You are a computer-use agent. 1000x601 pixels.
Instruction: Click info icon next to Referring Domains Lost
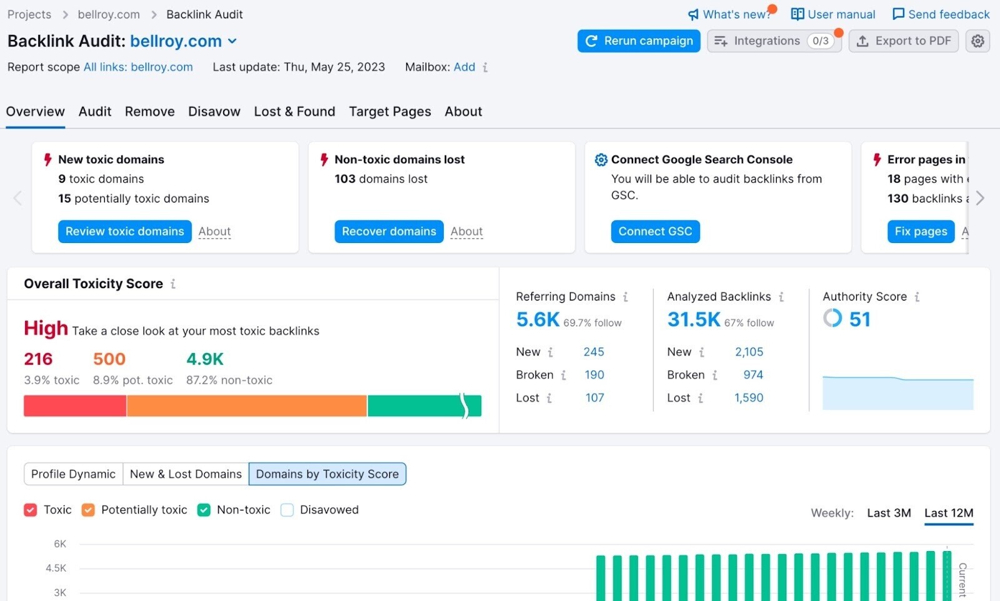[x=549, y=398]
